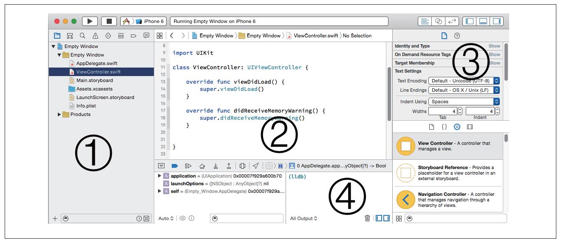This screenshot has width=561, height=243.
Task: Switch to the Standard editor
Action: 424,21
